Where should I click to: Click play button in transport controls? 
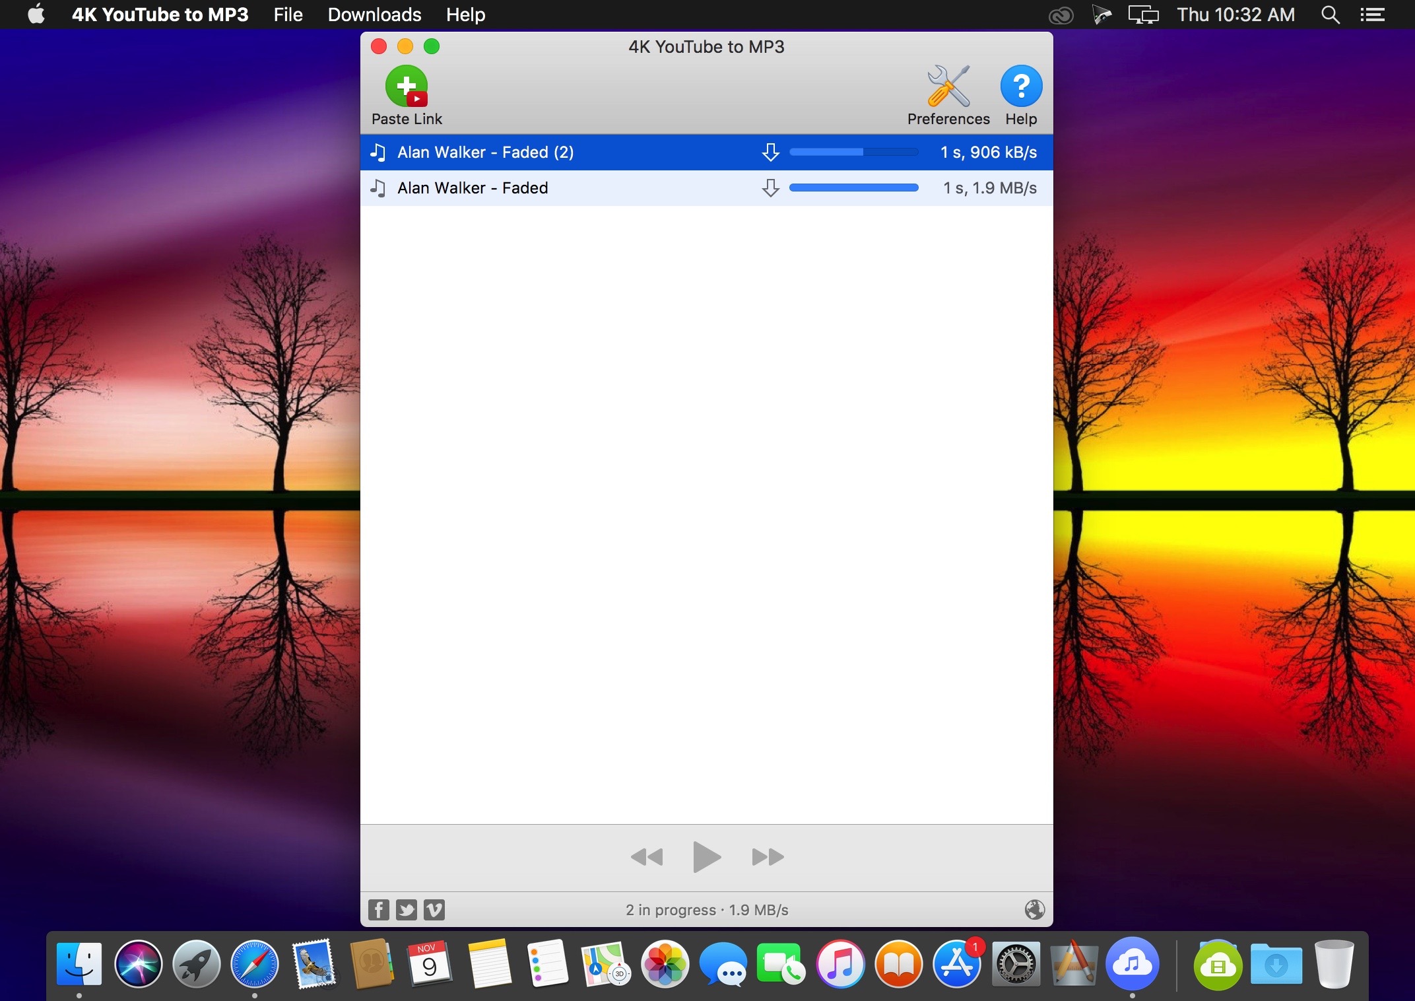705,856
